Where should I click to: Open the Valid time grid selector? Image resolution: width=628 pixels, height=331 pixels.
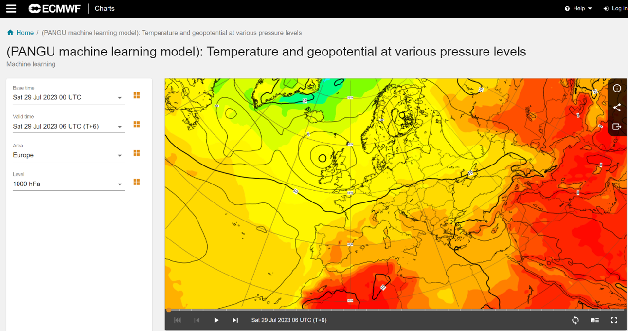[x=137, y=124]
